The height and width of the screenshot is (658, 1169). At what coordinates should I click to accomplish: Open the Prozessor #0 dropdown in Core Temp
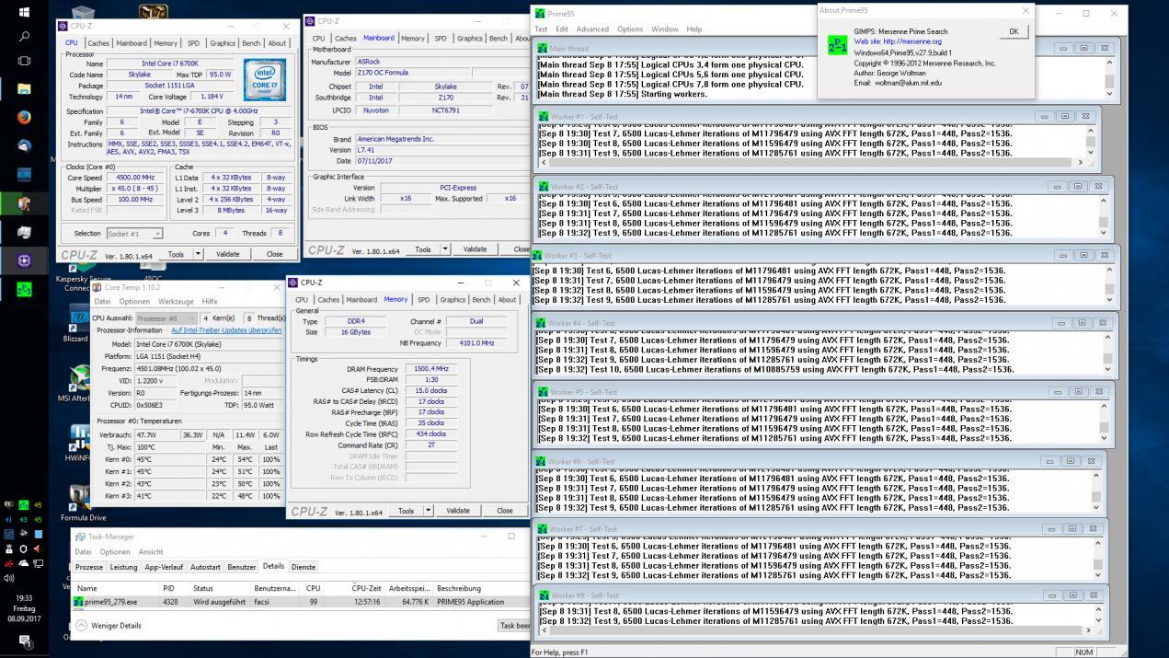point(166,318)
